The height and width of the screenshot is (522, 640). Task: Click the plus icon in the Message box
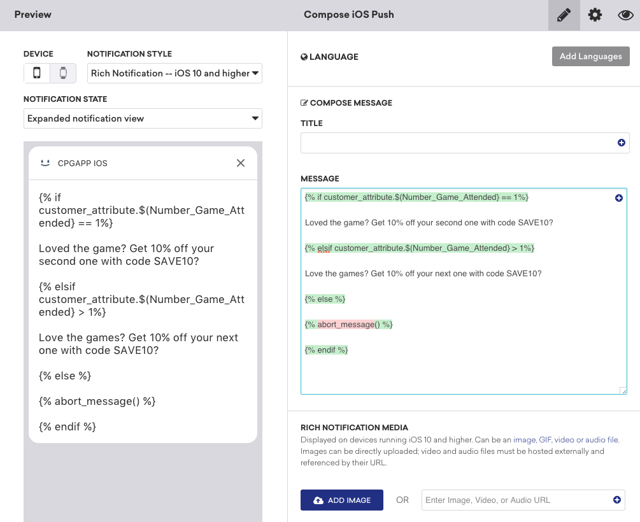pos(619,198)
